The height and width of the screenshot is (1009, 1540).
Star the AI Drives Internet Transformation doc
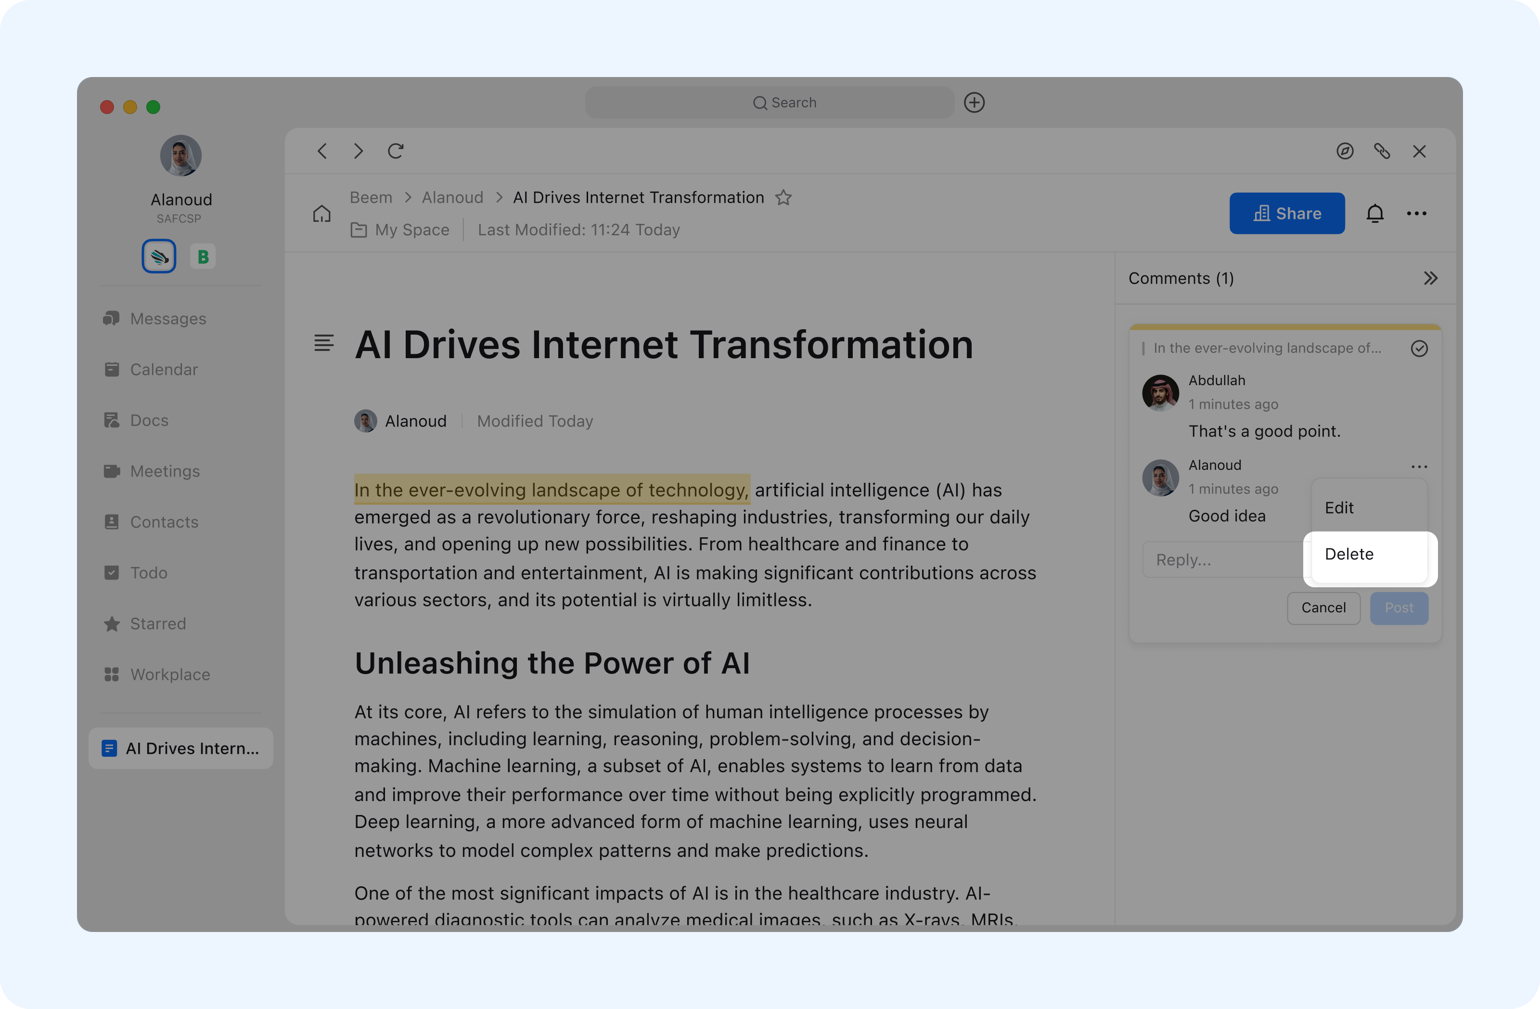click(x=783, y=197)
